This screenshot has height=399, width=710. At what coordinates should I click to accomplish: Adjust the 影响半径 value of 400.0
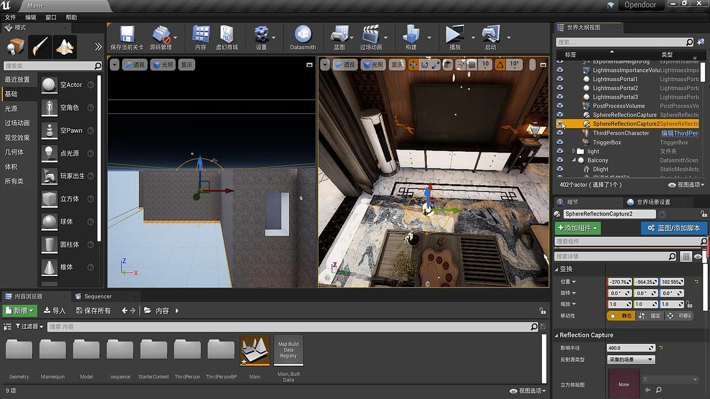[x=627, y=347]
